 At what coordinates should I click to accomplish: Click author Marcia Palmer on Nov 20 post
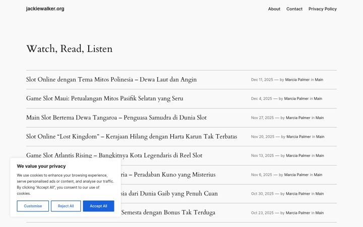pos(298,137)
